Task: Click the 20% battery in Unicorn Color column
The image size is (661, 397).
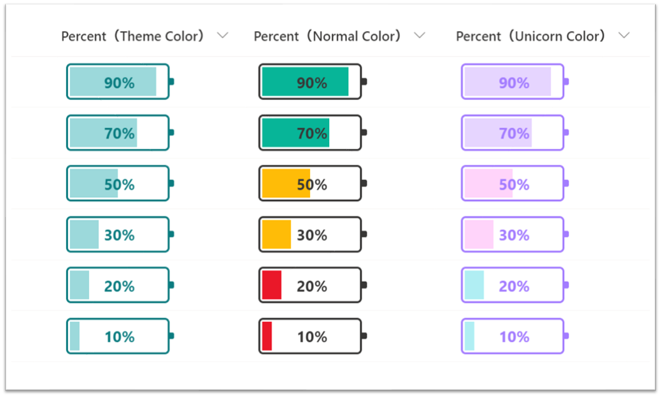Action: [x=513, y=286]
